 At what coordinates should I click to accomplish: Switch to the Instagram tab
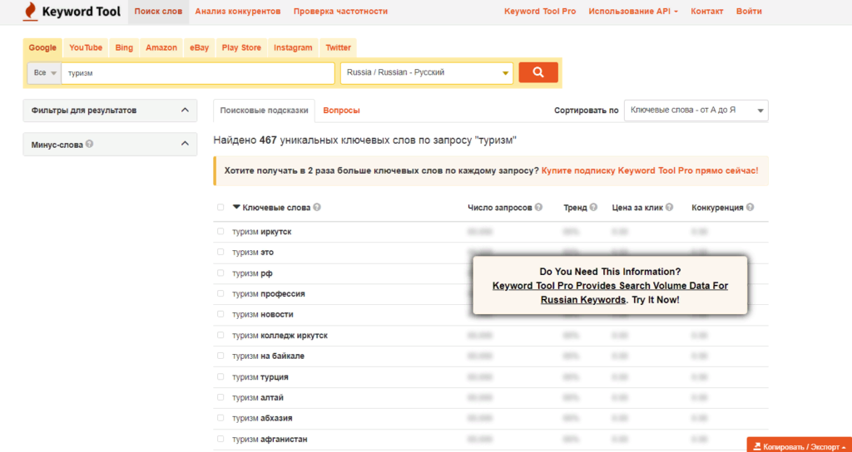(x=293, y=47)
